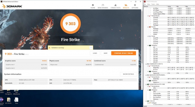Image resolution: width=195 pixels, height=107 pixels.
Task: Open the Benchmarks tab in 3DMark
Action: [x=103, y=6]
